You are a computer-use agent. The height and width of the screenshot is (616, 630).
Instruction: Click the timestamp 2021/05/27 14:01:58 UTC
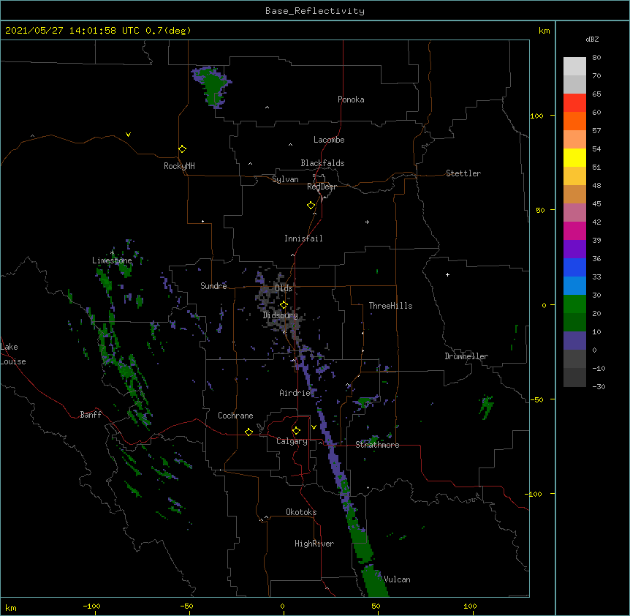72,31
